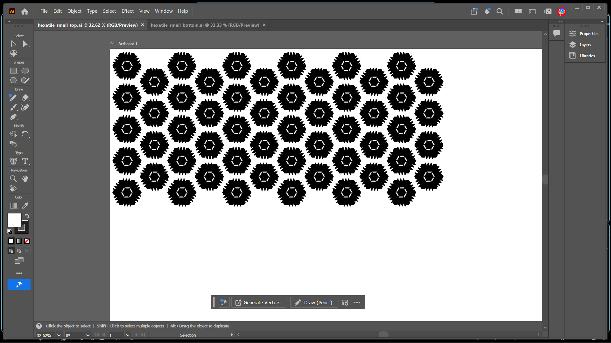Viewport: 611px width, 343px height.
Task: Open the Search magnifier in header
Action: [500, 11]
